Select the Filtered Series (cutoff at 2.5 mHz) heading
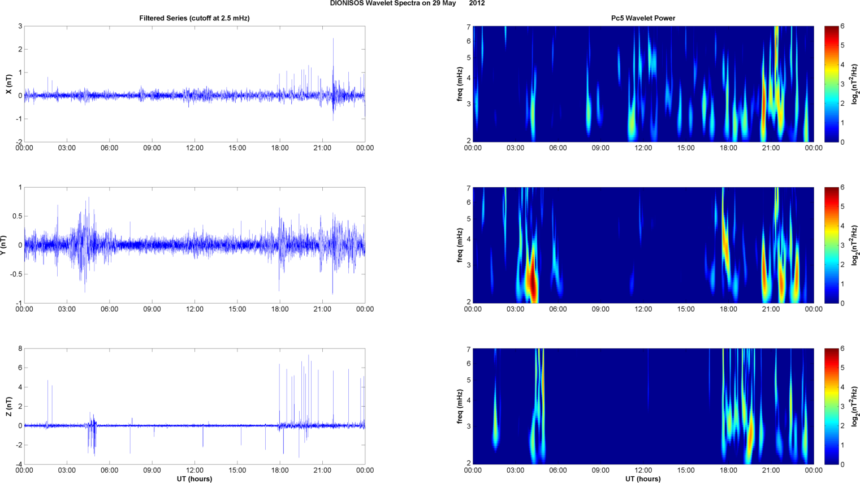This screenshot has width=860, height=483. pyautogui.click(x=195, y=18)
